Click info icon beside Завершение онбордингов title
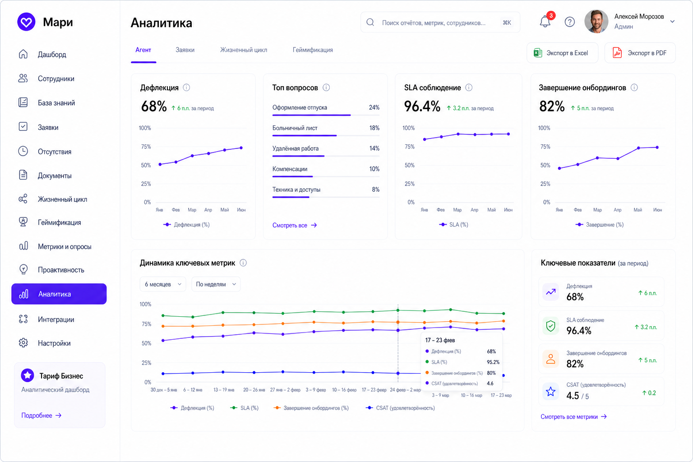The width and height of the screenshot is (693, 462). (634, 88)
